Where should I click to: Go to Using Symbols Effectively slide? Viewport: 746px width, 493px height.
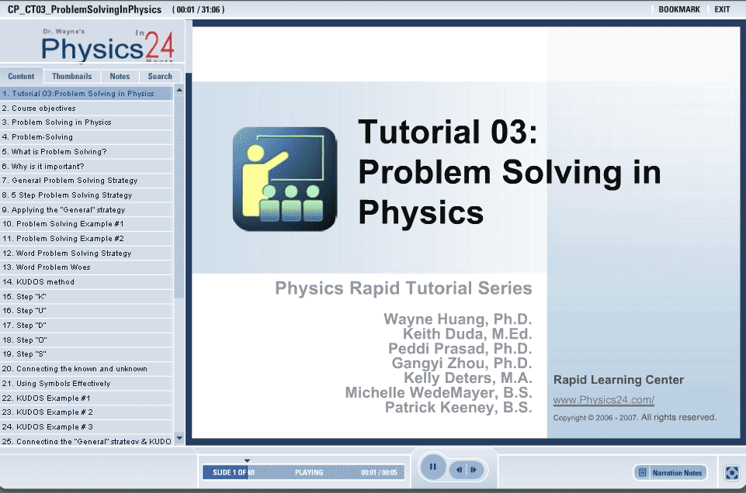pyautogui.click(x=64, y=384)
